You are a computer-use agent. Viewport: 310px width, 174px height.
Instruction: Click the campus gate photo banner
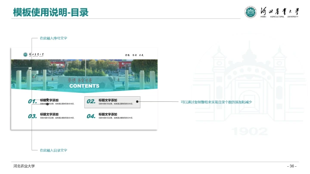tap(84, 76)
